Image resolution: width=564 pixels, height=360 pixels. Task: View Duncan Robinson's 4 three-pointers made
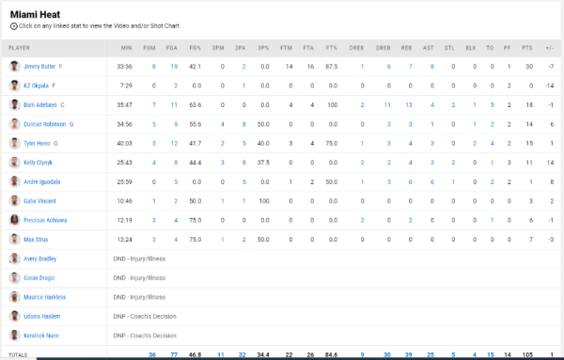[223, 124]
